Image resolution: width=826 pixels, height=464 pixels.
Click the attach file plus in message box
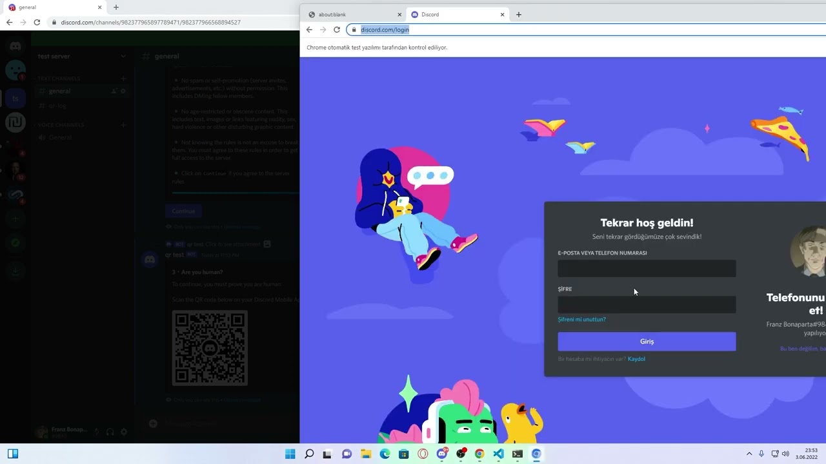153,423
